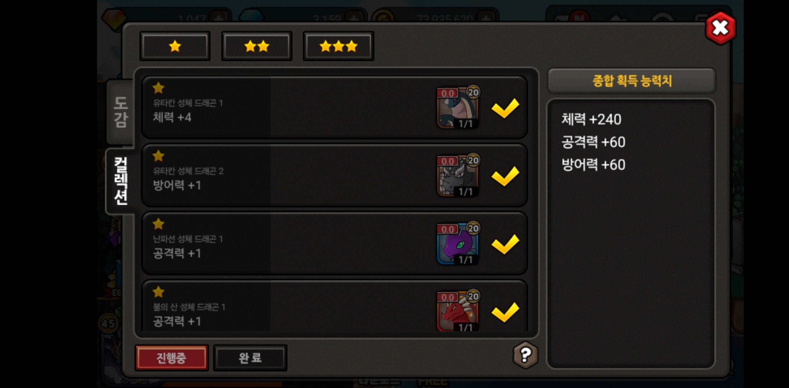The image size is (789, 388).
Task: Select the 체력 +4 collection row
Action: (334, 107)
